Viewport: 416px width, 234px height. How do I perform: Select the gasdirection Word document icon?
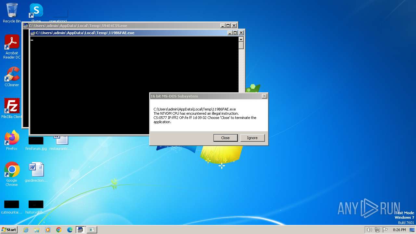click(36, 172)
